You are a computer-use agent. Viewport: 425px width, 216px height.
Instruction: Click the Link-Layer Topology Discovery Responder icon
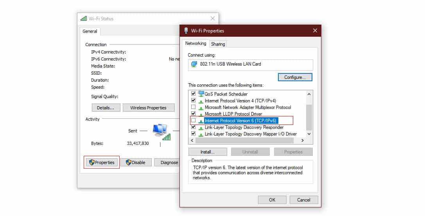tap(201, 128)
